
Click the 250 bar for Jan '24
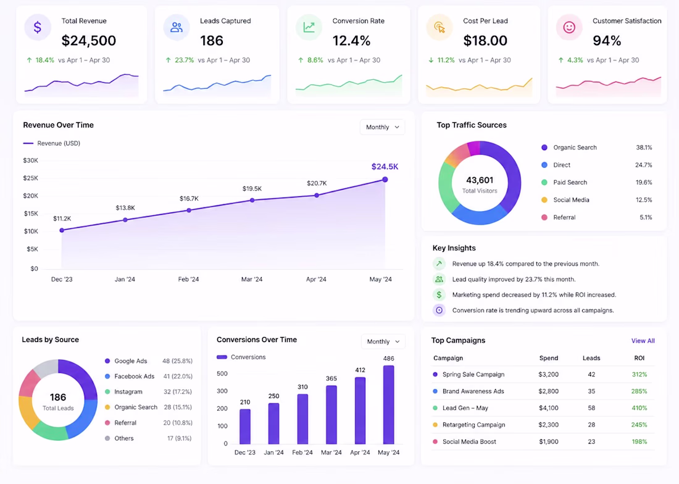click(x=273, y=424)
